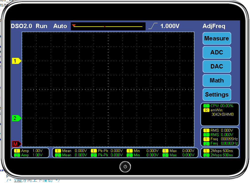Open the DAC settings button
This screenshot has height=183, width=251.
point(217,66)
